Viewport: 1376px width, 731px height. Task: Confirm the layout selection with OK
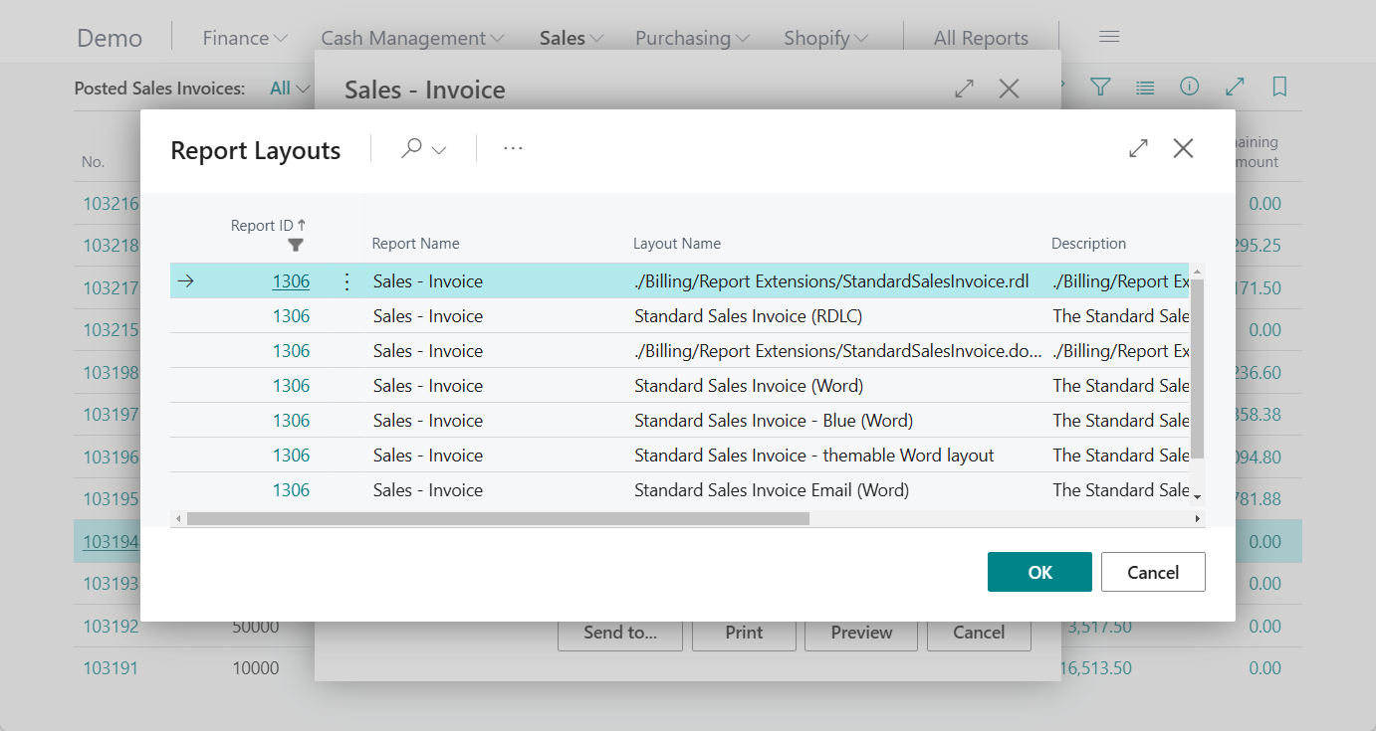tap(1038, 572)
